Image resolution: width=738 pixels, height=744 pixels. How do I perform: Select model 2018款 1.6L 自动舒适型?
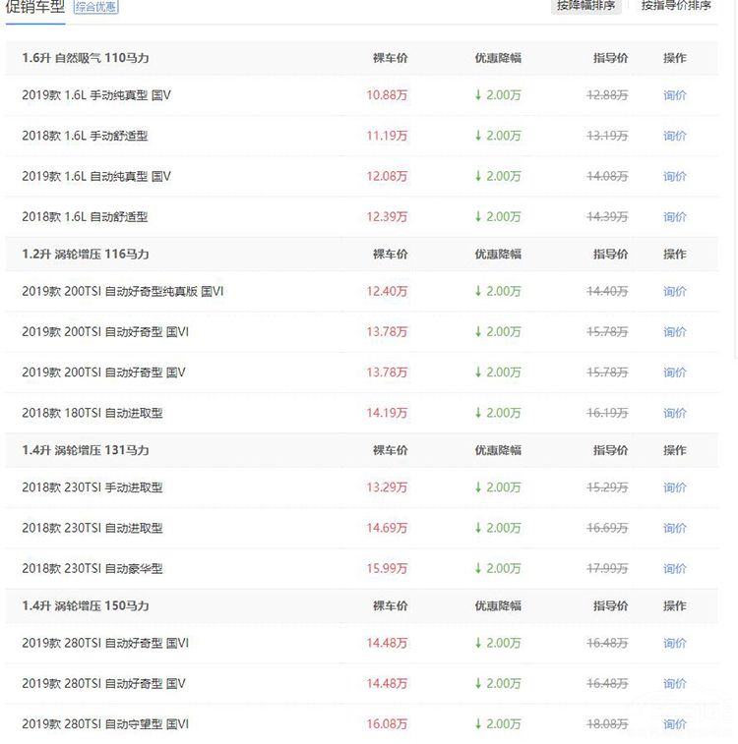85,217
